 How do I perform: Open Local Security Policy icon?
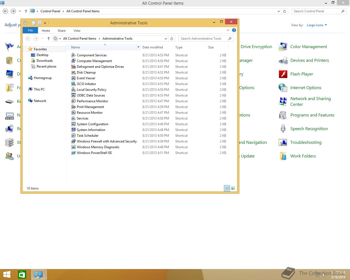click(73, 90)
